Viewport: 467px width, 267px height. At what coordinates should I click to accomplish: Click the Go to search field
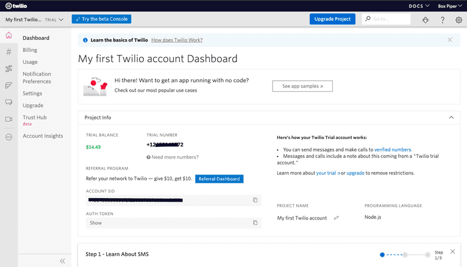pyautogui.click(x=390, y=19)
